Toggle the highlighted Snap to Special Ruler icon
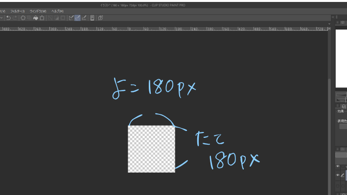This screenshot has height=195, width=347. [x=77, y=18]
